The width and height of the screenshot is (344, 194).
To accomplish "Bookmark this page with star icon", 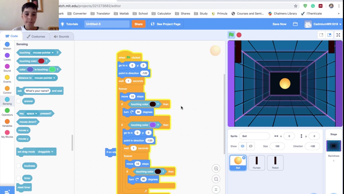I will (x=296, y=6).
